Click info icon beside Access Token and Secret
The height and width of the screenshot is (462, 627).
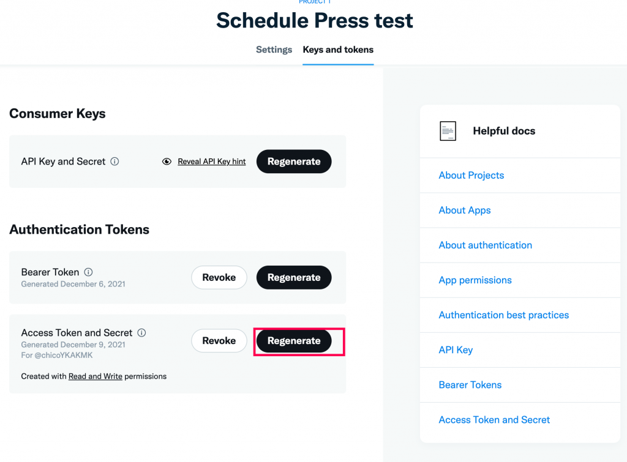point(141,332)
